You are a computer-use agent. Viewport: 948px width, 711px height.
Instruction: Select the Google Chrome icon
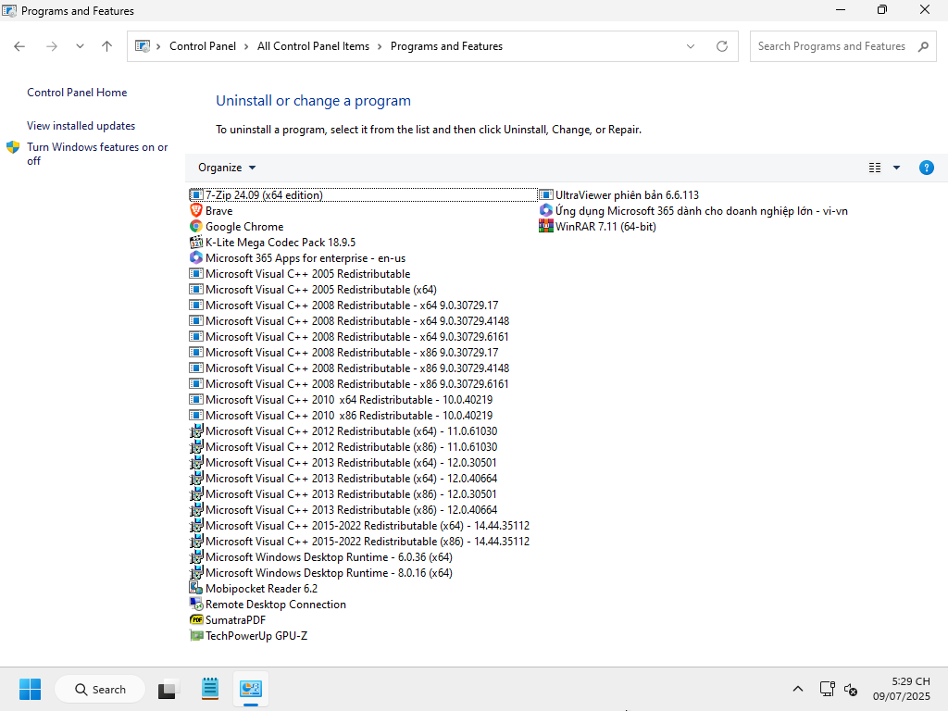[x=196, y=227]
